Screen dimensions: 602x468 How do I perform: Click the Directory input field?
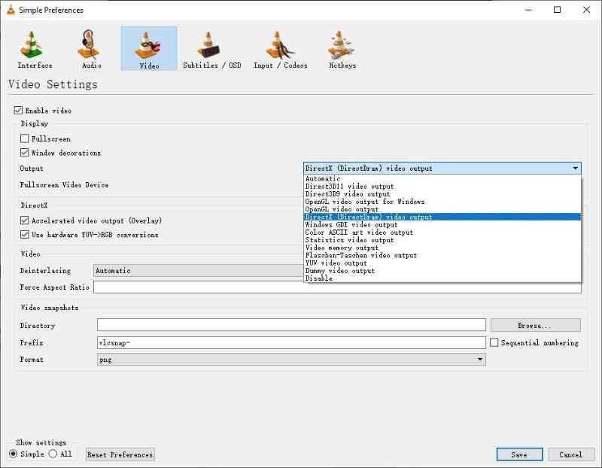tap(291, 325)
